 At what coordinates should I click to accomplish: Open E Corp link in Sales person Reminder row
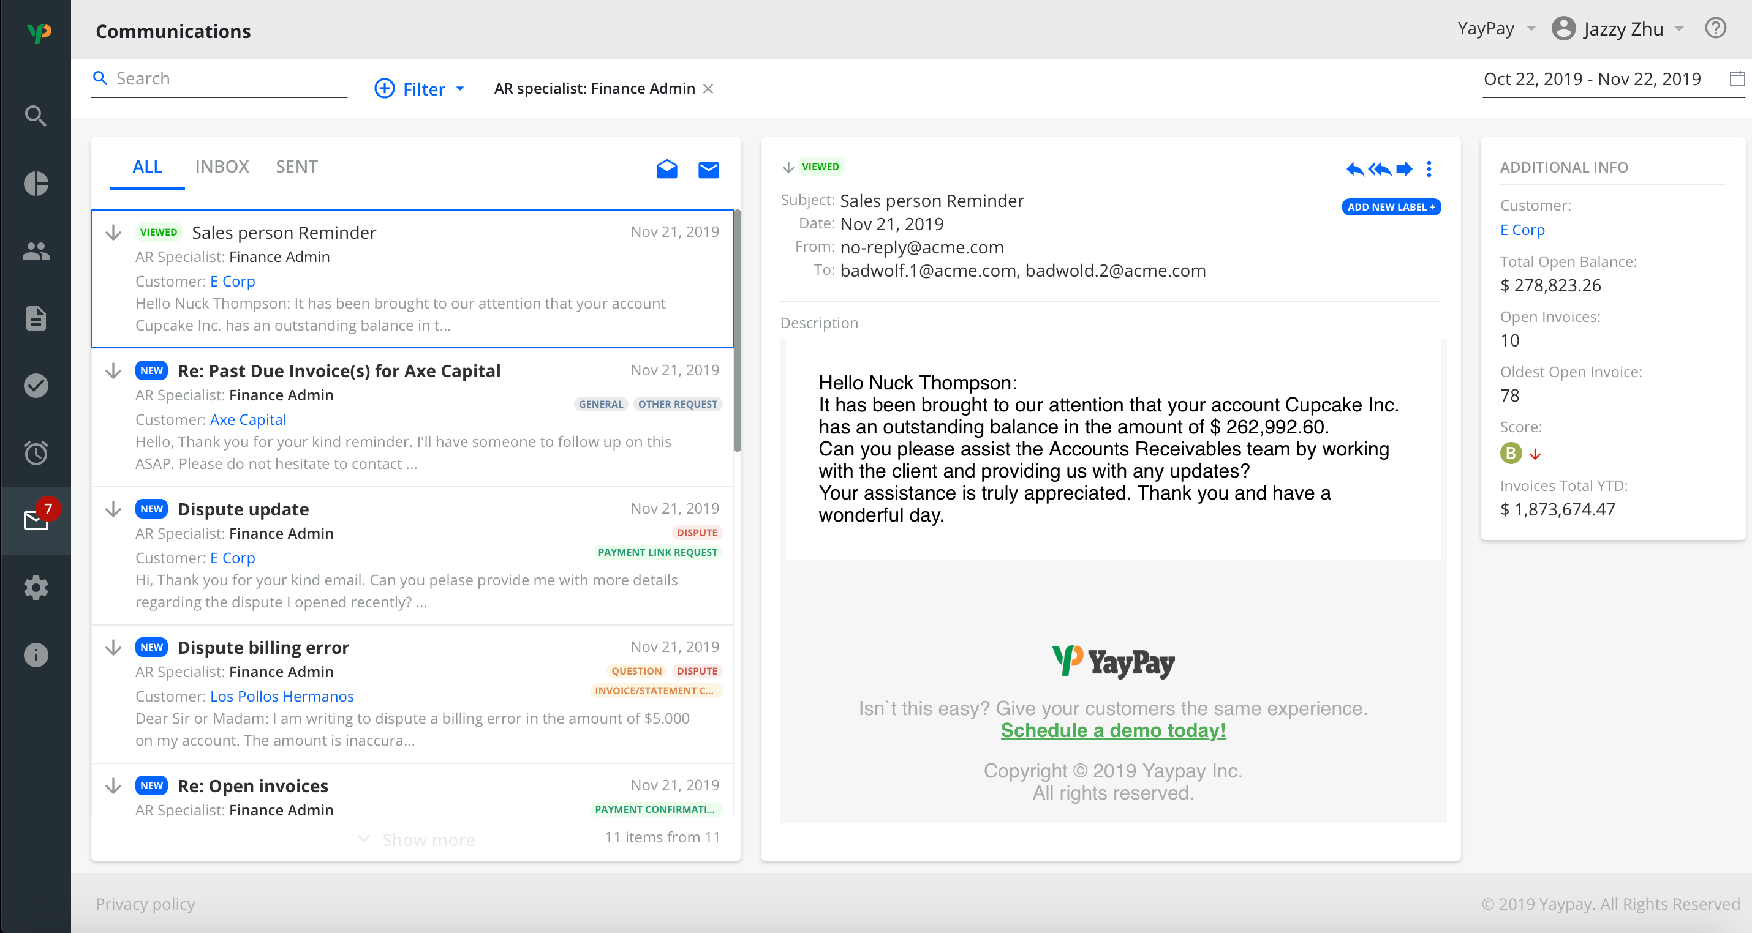pos(233,282)
